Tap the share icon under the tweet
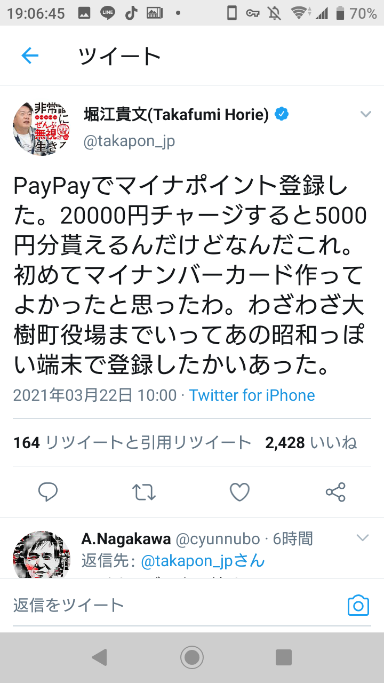The height and width of the screenshot is (683, 384). (x=335, y=492)
